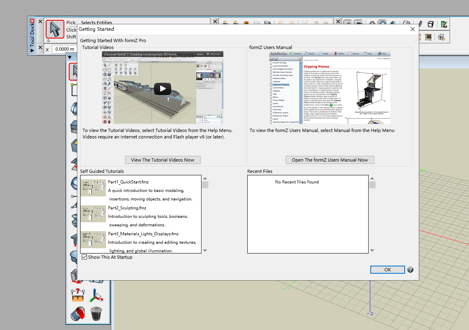Click the Part2_Sculpting thumbnail
Screen dimensions: 469x330
[93, 214]
